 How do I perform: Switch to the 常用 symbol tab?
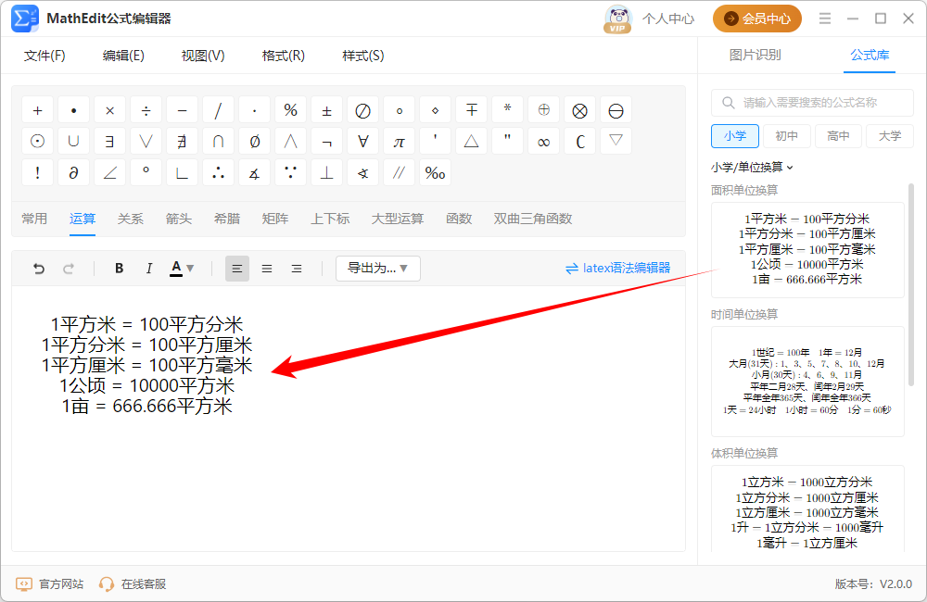[x=34, y=219]
